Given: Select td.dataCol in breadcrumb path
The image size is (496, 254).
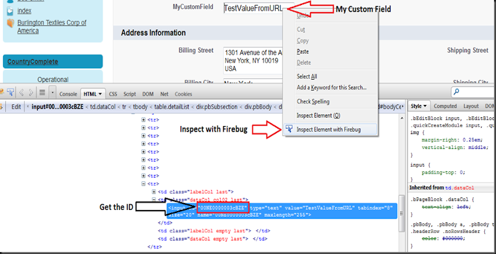Looking at the screenshot, I should (x=102, y=107).
